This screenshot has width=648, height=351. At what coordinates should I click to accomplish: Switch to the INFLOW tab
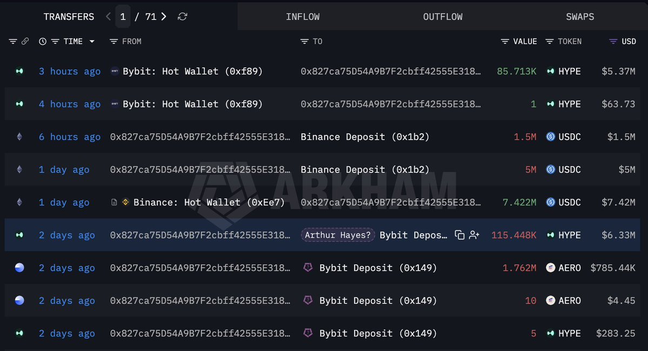[303, 17]
